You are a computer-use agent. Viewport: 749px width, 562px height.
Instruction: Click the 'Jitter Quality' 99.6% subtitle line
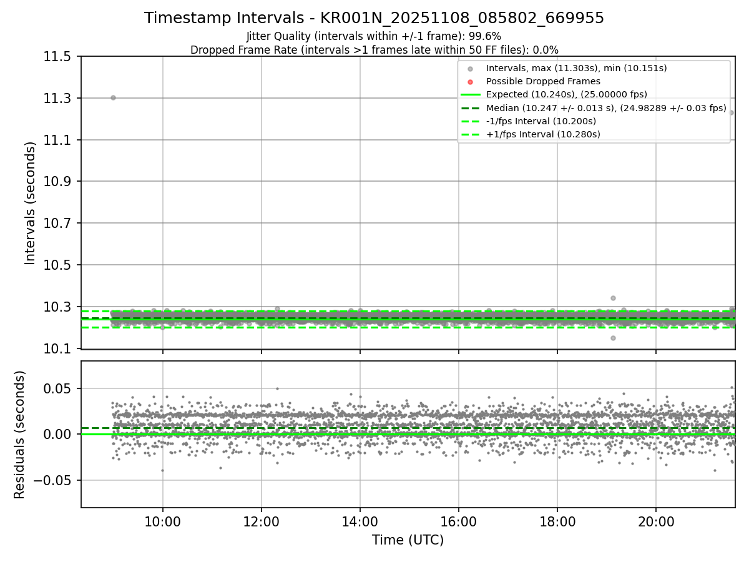pyautogui.click(x=374, y=36)
